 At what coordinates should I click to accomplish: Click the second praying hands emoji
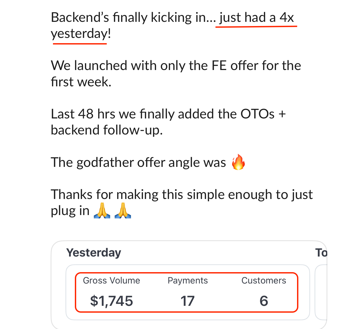123,211
